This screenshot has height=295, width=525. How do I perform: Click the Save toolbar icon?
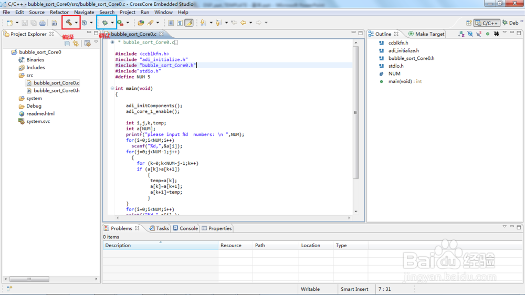[25, 23]
